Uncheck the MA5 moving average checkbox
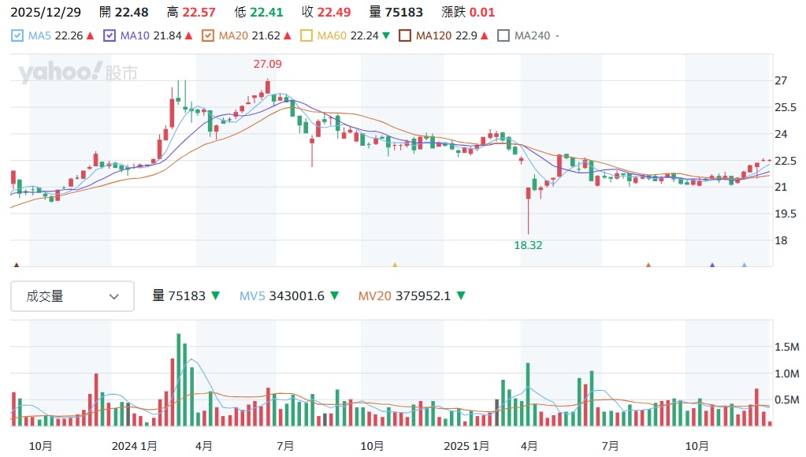The image size is (806, 457). [18, 35]
